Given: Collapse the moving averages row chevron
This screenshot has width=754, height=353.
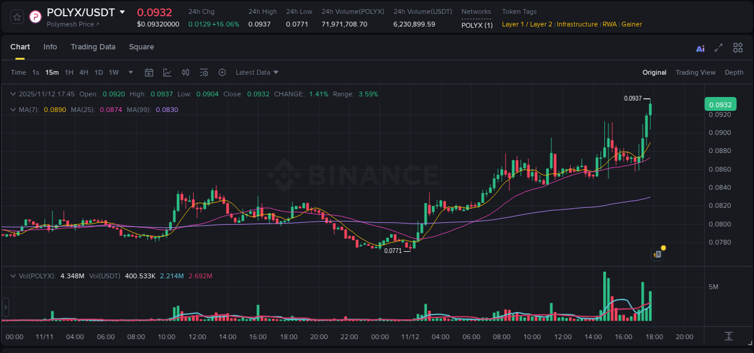Looking at the screenshot, I should [x=13, y=109].
